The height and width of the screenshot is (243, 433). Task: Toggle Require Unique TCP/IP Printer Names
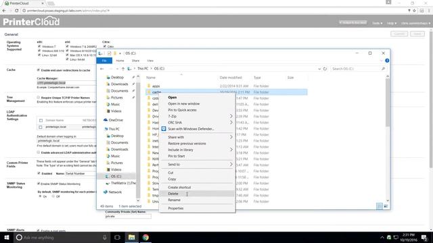39,97
